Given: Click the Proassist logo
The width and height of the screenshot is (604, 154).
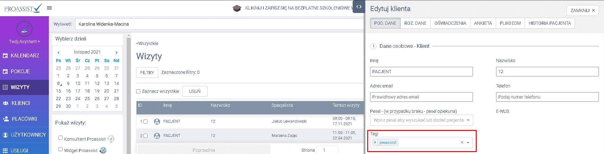Looking at the screenshot, I should click(23, 8).
